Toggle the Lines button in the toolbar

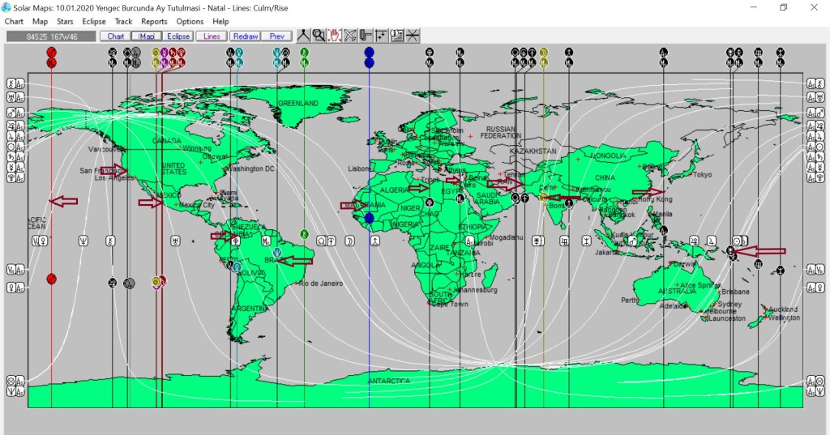point(212,36)
